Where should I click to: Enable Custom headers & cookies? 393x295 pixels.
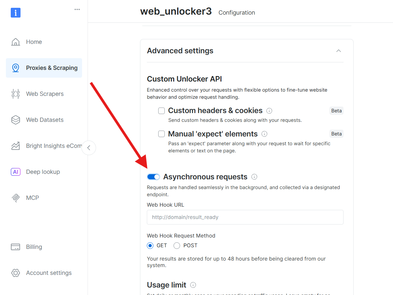click(x=161, y=111)
